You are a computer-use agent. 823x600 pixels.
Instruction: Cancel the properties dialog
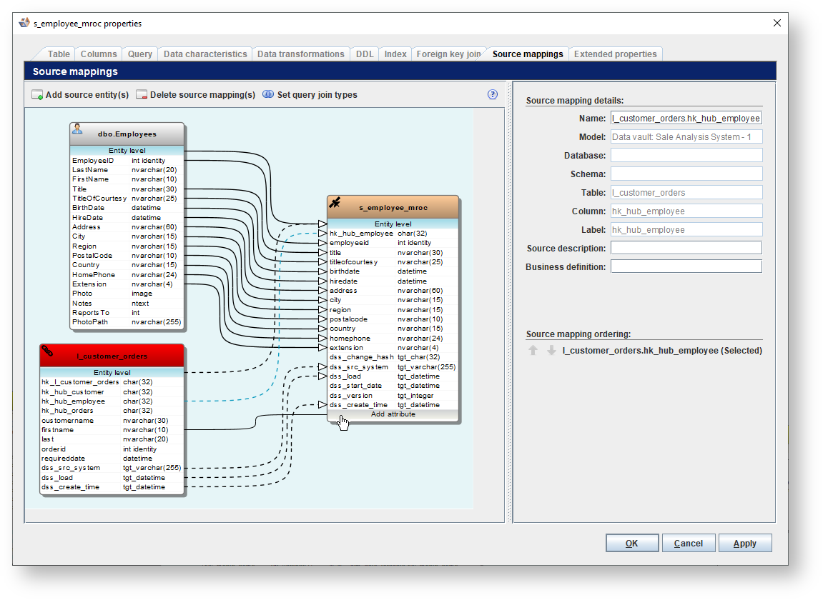[x=688, y=544]
